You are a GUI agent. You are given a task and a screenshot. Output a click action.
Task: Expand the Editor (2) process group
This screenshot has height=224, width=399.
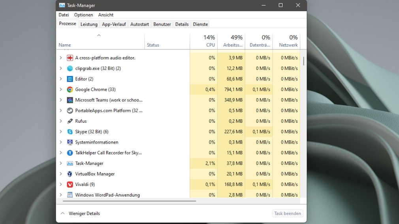coord(61,79)
